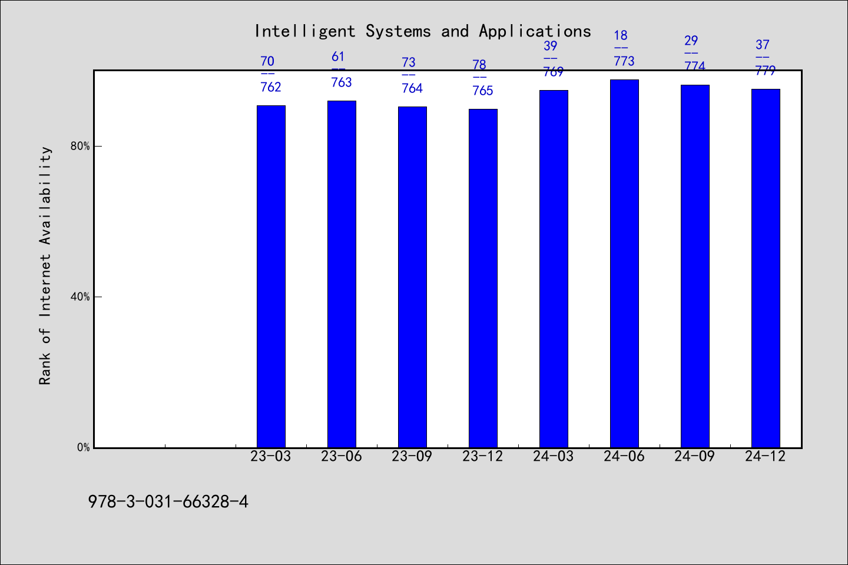
Task: Click the rank value 78 label
Action: tap(479, 65)
